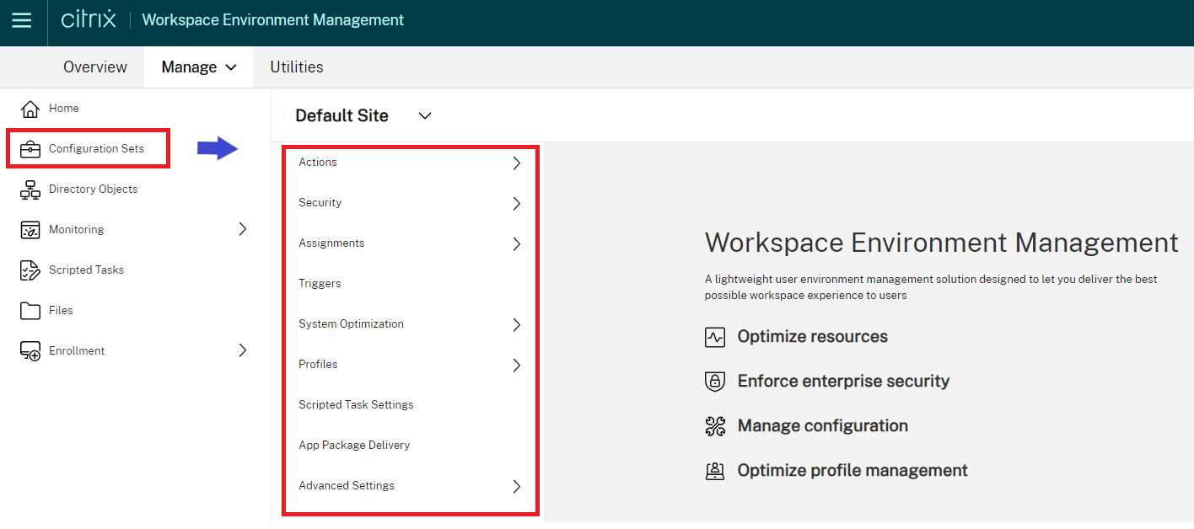This screenshot has height=529, width=1194.
Task: Switch to the Overview tab
Action: [95, 67]
